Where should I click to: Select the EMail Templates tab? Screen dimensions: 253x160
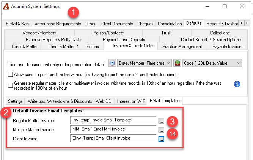click(x=165, y=101)
